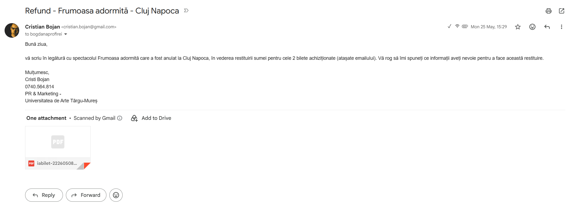Click the checkmark icon near the date
Screen dimensions: 569x220
[449, 26]
